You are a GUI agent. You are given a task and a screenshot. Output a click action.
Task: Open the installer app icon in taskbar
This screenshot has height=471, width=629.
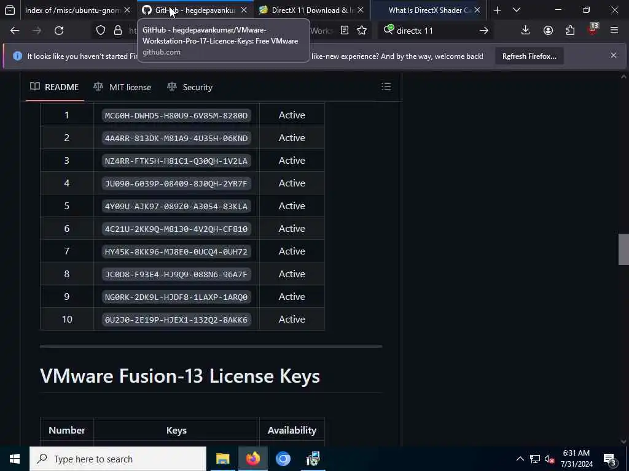pos(313,459)
